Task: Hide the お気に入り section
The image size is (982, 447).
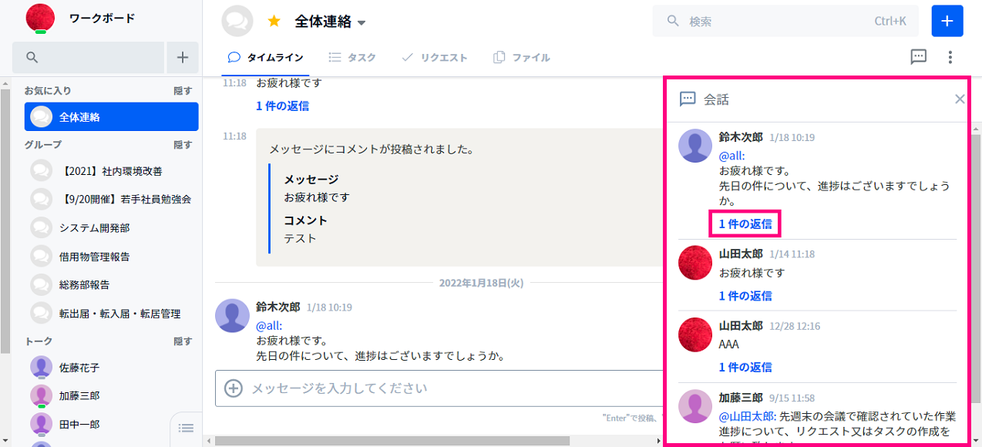Action: click(183, 91)
